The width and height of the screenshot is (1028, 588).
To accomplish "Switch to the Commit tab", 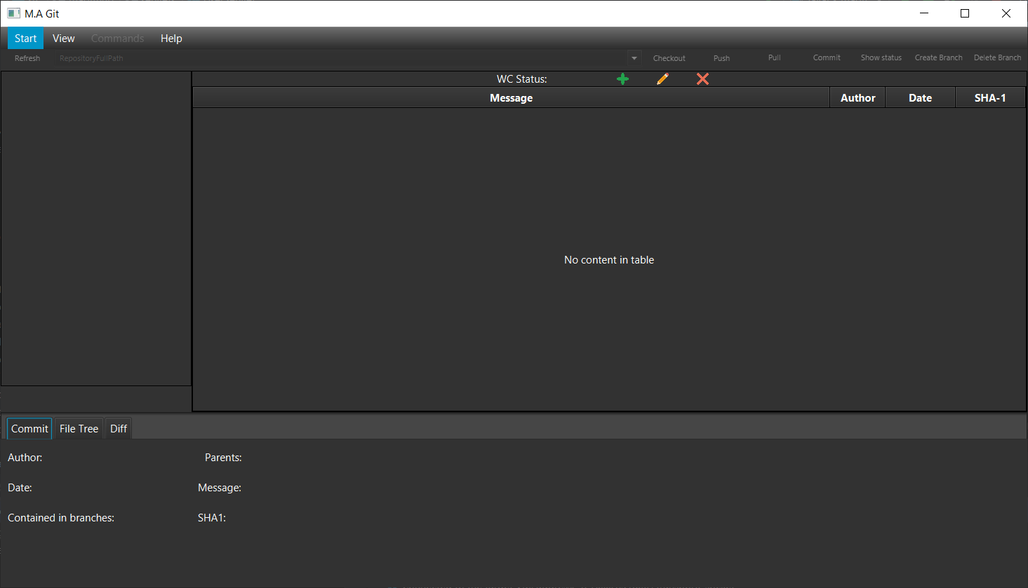I will point(29,429).
